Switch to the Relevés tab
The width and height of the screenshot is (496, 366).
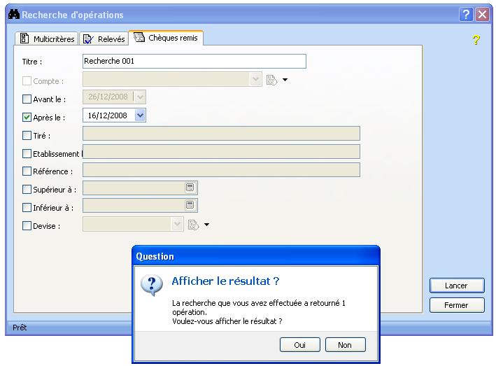tap(104, 39)
